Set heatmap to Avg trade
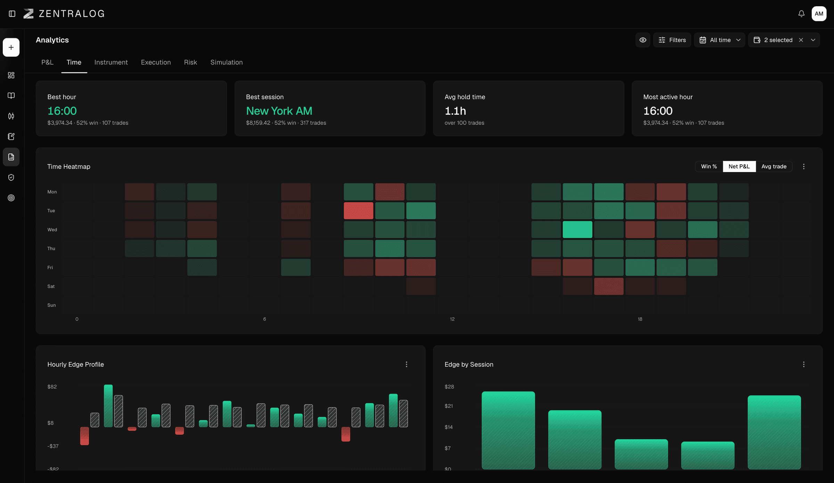The height and width of the screenshot is (483, 834). click(x=774, y=166)
